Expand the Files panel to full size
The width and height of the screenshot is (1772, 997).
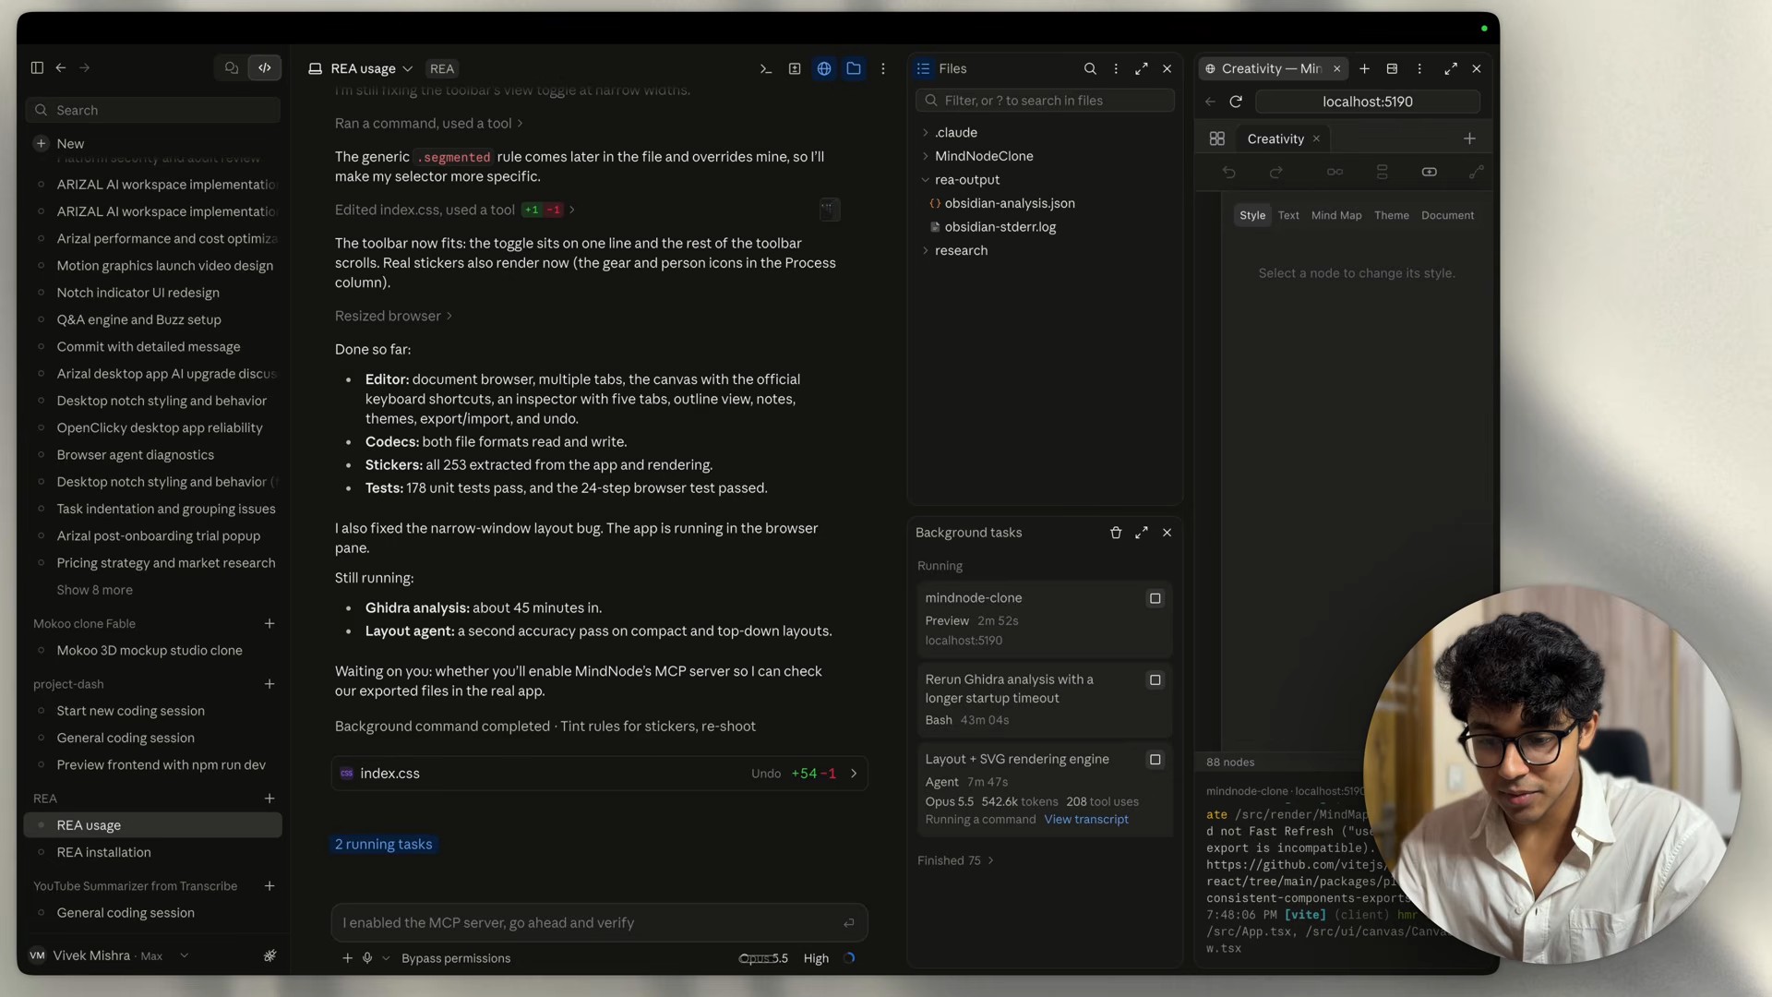coord(1142,68)
